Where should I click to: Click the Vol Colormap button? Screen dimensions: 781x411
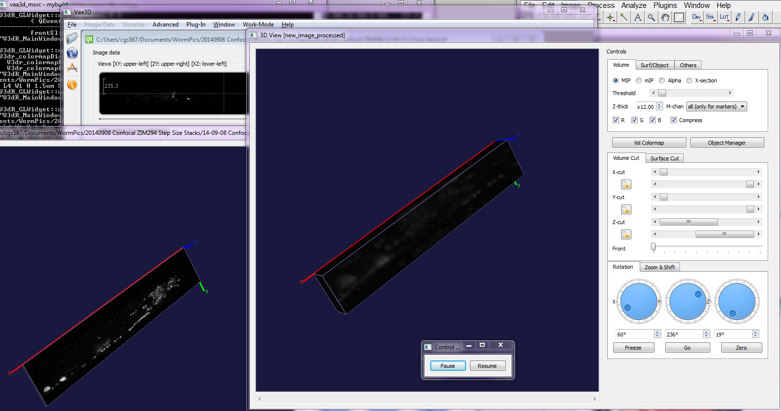pos(649,143)
